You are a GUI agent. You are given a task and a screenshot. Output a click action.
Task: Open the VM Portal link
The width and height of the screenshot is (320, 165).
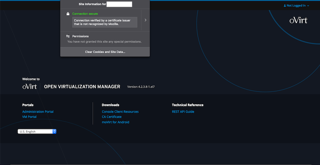click(29, 117)
